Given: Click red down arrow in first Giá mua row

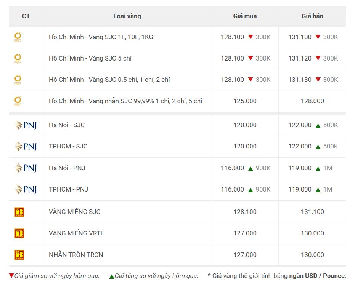Looking at the screenshot, I should click(251, 37).
